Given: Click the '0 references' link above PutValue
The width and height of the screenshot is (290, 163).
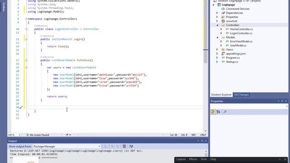Looking at the screenshot, I should pos(47,57).
